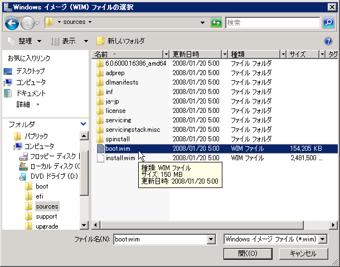Sort by the 名前 column header
340x267 pixels.
(x=128, y=54)
